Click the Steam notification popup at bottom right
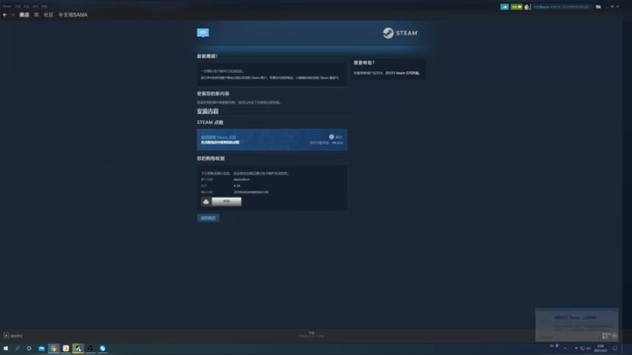This screenshot has height=355, width=632. coord(577,325)
